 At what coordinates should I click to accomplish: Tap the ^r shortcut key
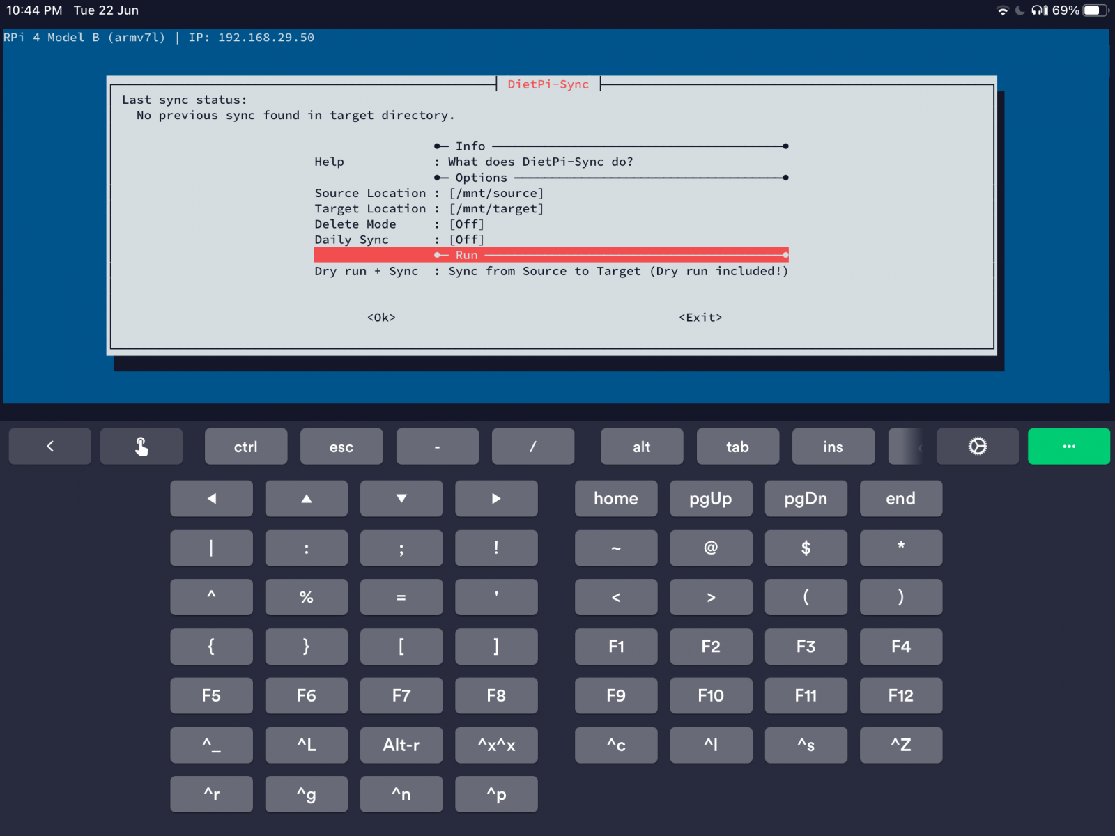[211, 794]
